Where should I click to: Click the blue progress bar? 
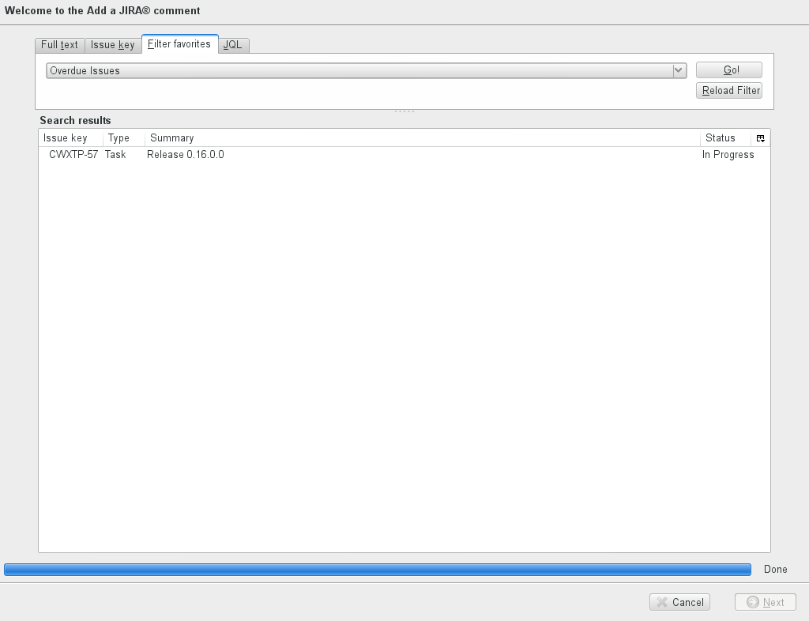tap(378, 570)
